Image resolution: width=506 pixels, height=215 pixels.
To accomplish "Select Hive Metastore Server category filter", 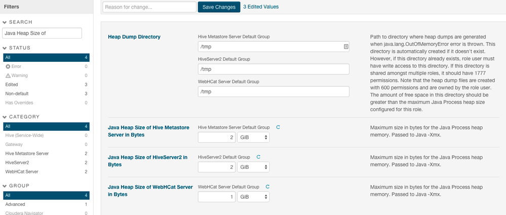I will pos(27,154).
